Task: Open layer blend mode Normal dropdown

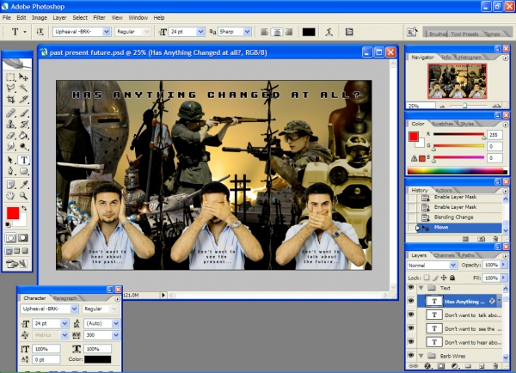Action: [x=453, y=265]
